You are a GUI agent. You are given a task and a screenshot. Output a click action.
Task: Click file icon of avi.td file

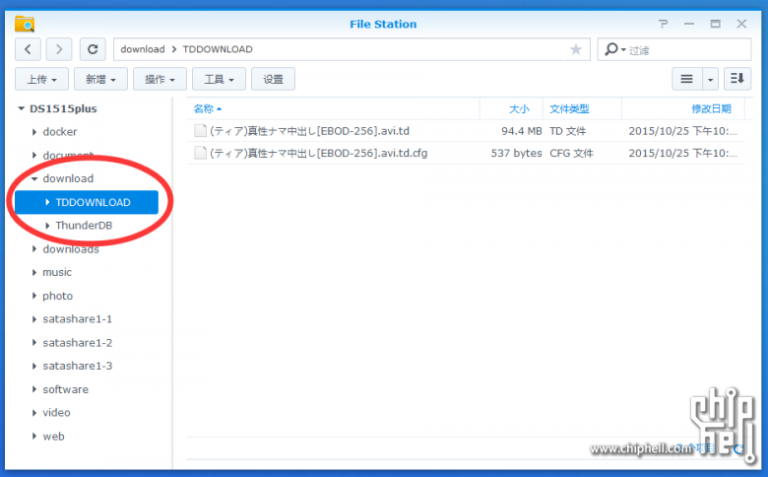click(x=200, y=131)
